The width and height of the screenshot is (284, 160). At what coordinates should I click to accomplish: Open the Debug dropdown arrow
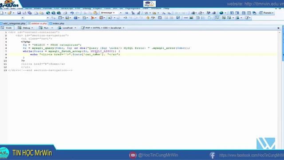click(32, 28)
